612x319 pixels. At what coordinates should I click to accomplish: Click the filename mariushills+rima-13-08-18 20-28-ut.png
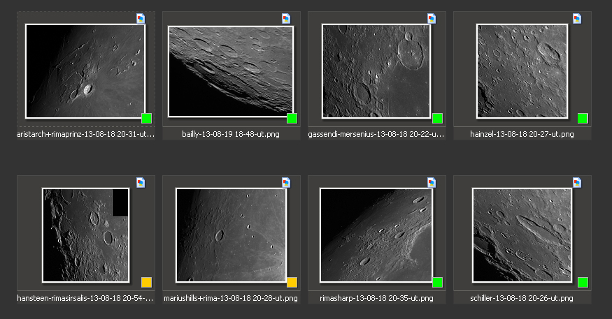[x=232, y=299]
